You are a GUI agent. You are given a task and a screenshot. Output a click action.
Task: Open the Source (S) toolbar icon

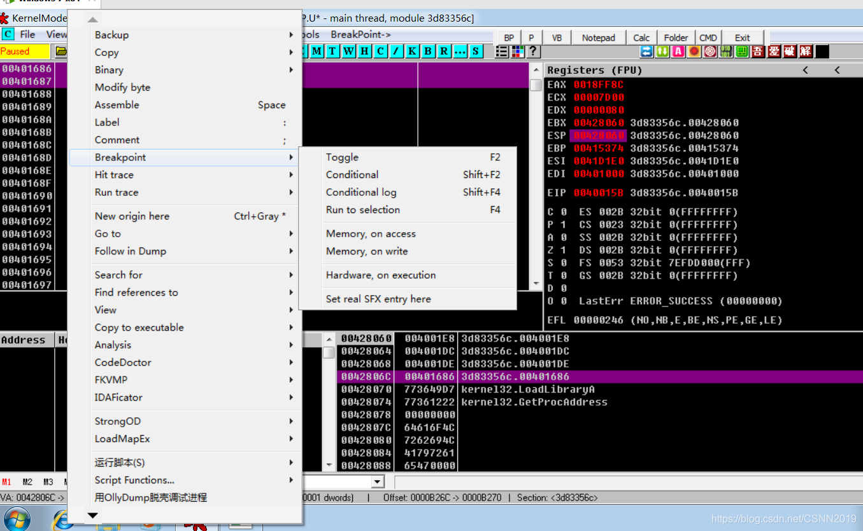(x=476, y=52)
